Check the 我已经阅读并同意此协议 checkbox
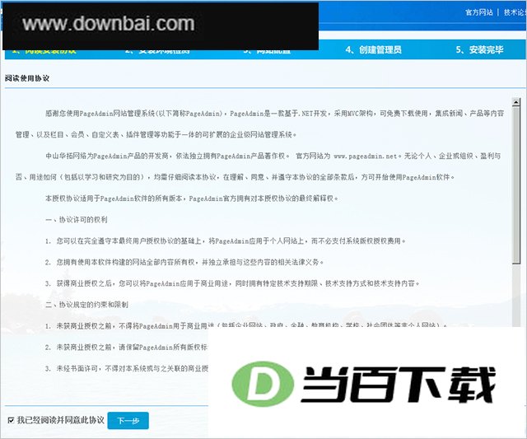 tap(11, 420)
